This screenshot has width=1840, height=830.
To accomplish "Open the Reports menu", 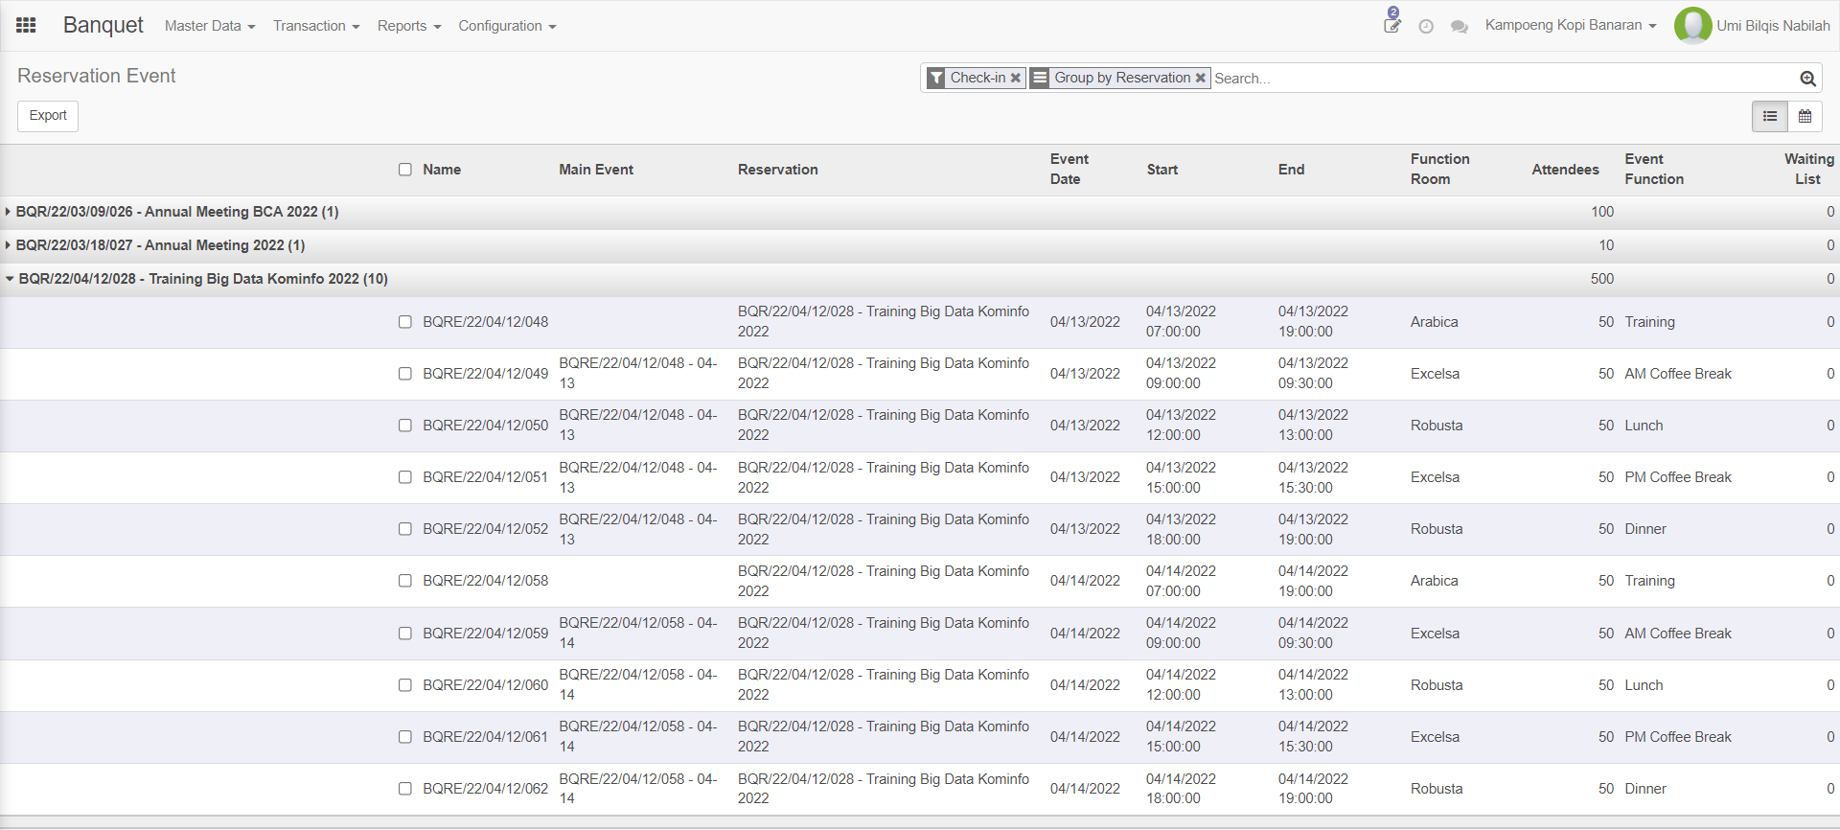I will pyautogui.click(x=409, y=26).
